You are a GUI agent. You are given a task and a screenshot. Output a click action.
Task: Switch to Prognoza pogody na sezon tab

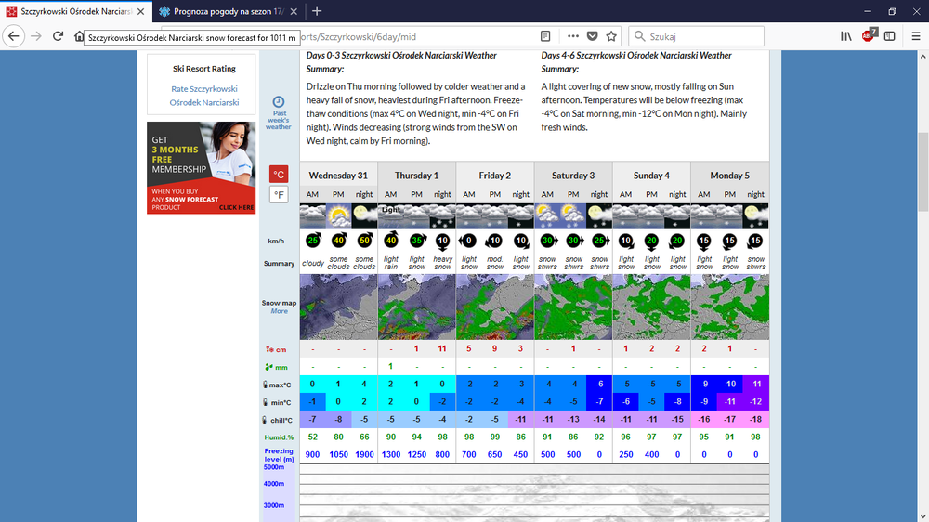228,11
